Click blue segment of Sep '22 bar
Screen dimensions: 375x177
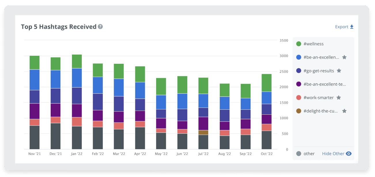(x=245, y=104)
